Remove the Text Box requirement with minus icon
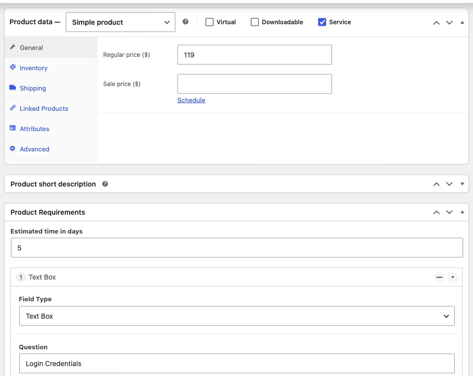This screenshot has width=473, height=376. [x=439, y=277]
